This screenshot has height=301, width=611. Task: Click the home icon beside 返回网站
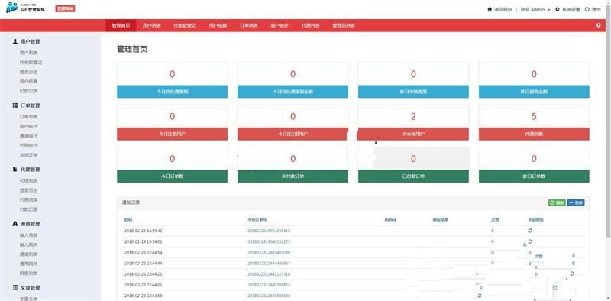pos(490,9)
